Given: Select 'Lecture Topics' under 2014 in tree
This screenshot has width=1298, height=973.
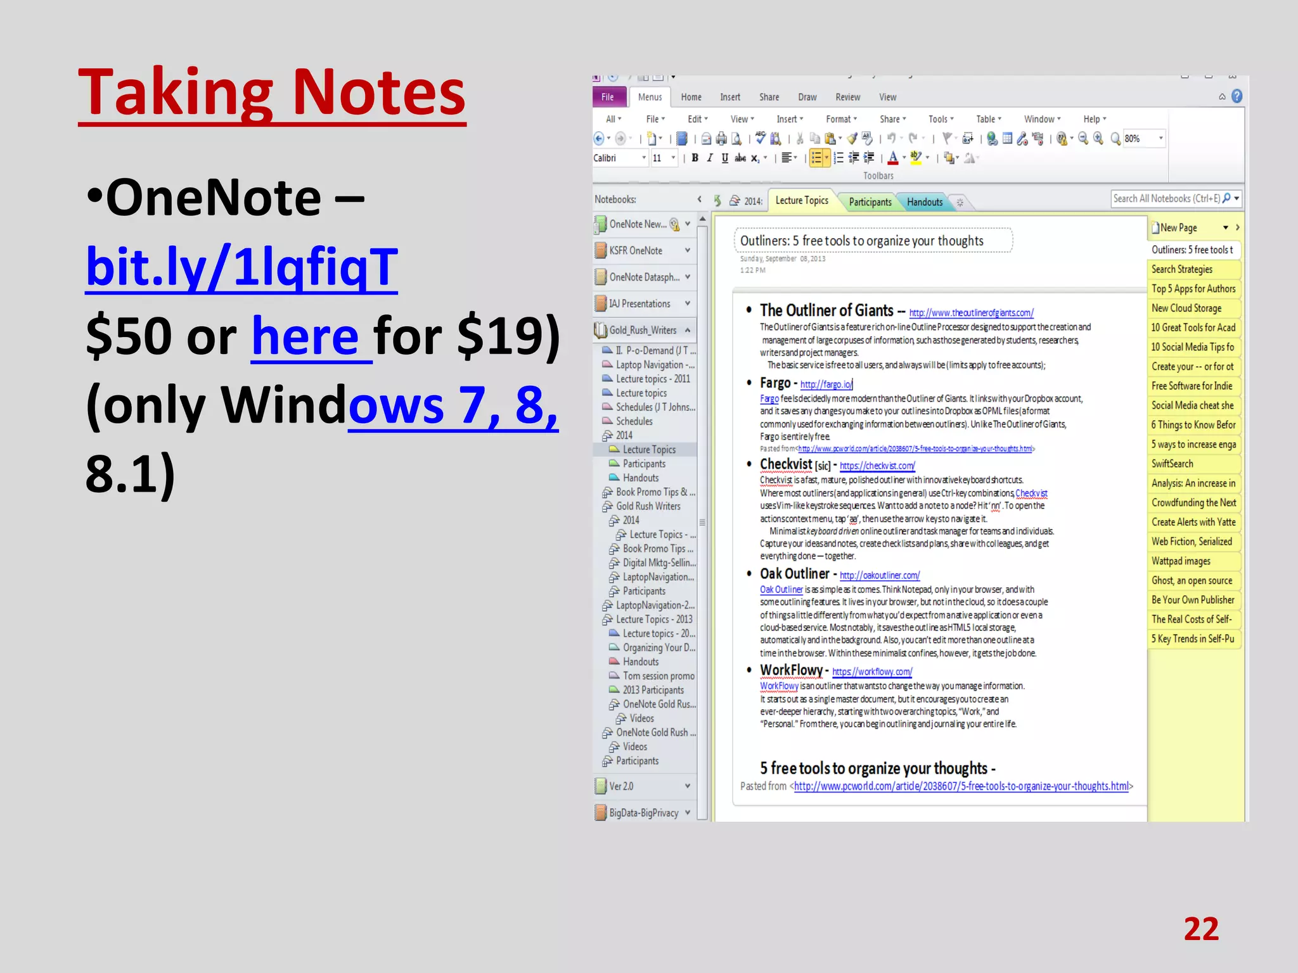Looking at the screenshot, I should (649, 449).
